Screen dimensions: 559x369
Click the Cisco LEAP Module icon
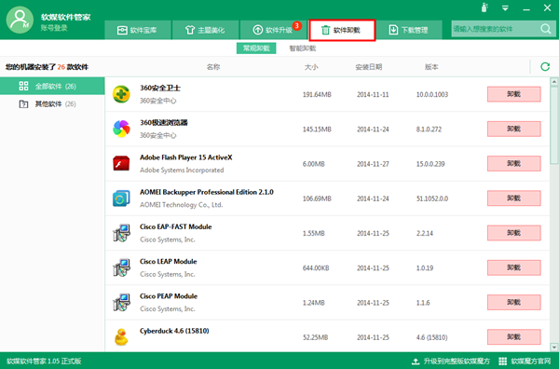click(121, 267)
